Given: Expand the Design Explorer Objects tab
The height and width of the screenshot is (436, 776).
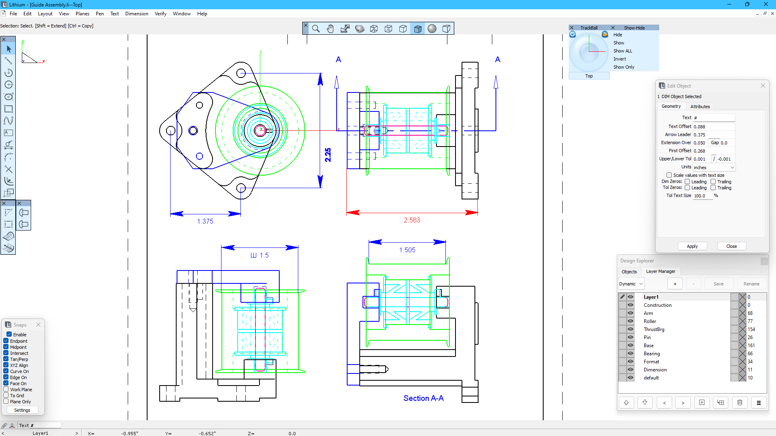Looking at the screenshot, I should tap(629, 272).
